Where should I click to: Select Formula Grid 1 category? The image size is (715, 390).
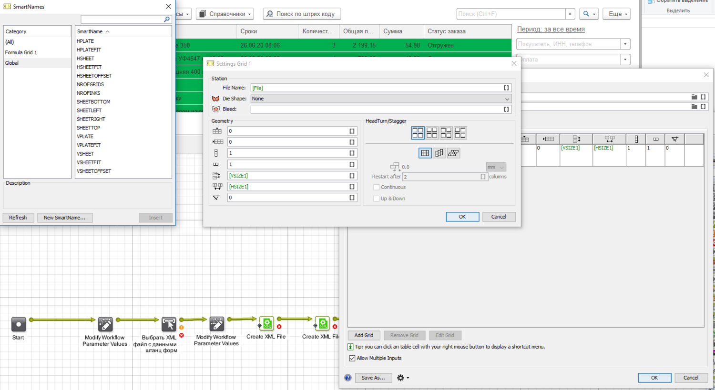(21, 52)
